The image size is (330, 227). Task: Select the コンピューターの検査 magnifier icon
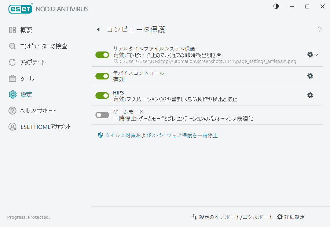pyautogui.click(x=12, y=46)
